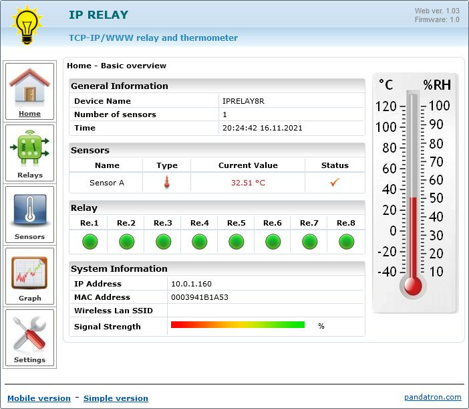Click the large thermometer gauge
Viewport: 469px width, 409px height.
click(x=415, y=193)
